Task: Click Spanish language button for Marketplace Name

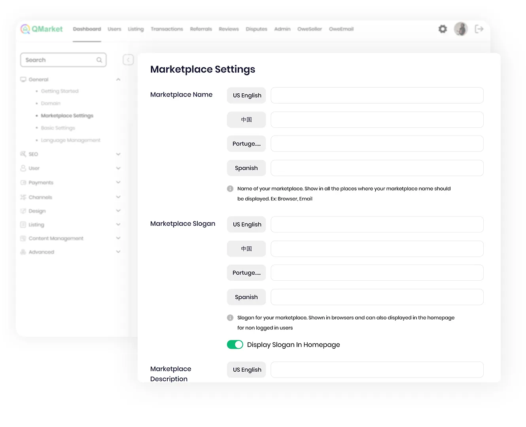Action: pos(246,168)
